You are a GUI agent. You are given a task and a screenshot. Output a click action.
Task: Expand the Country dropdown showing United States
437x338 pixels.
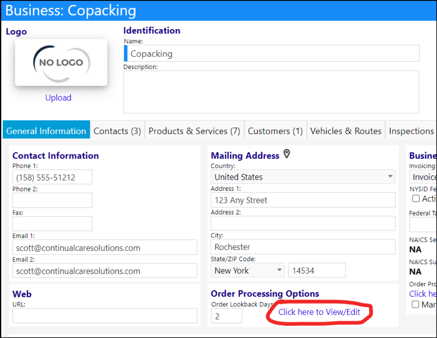pos(303,177)
